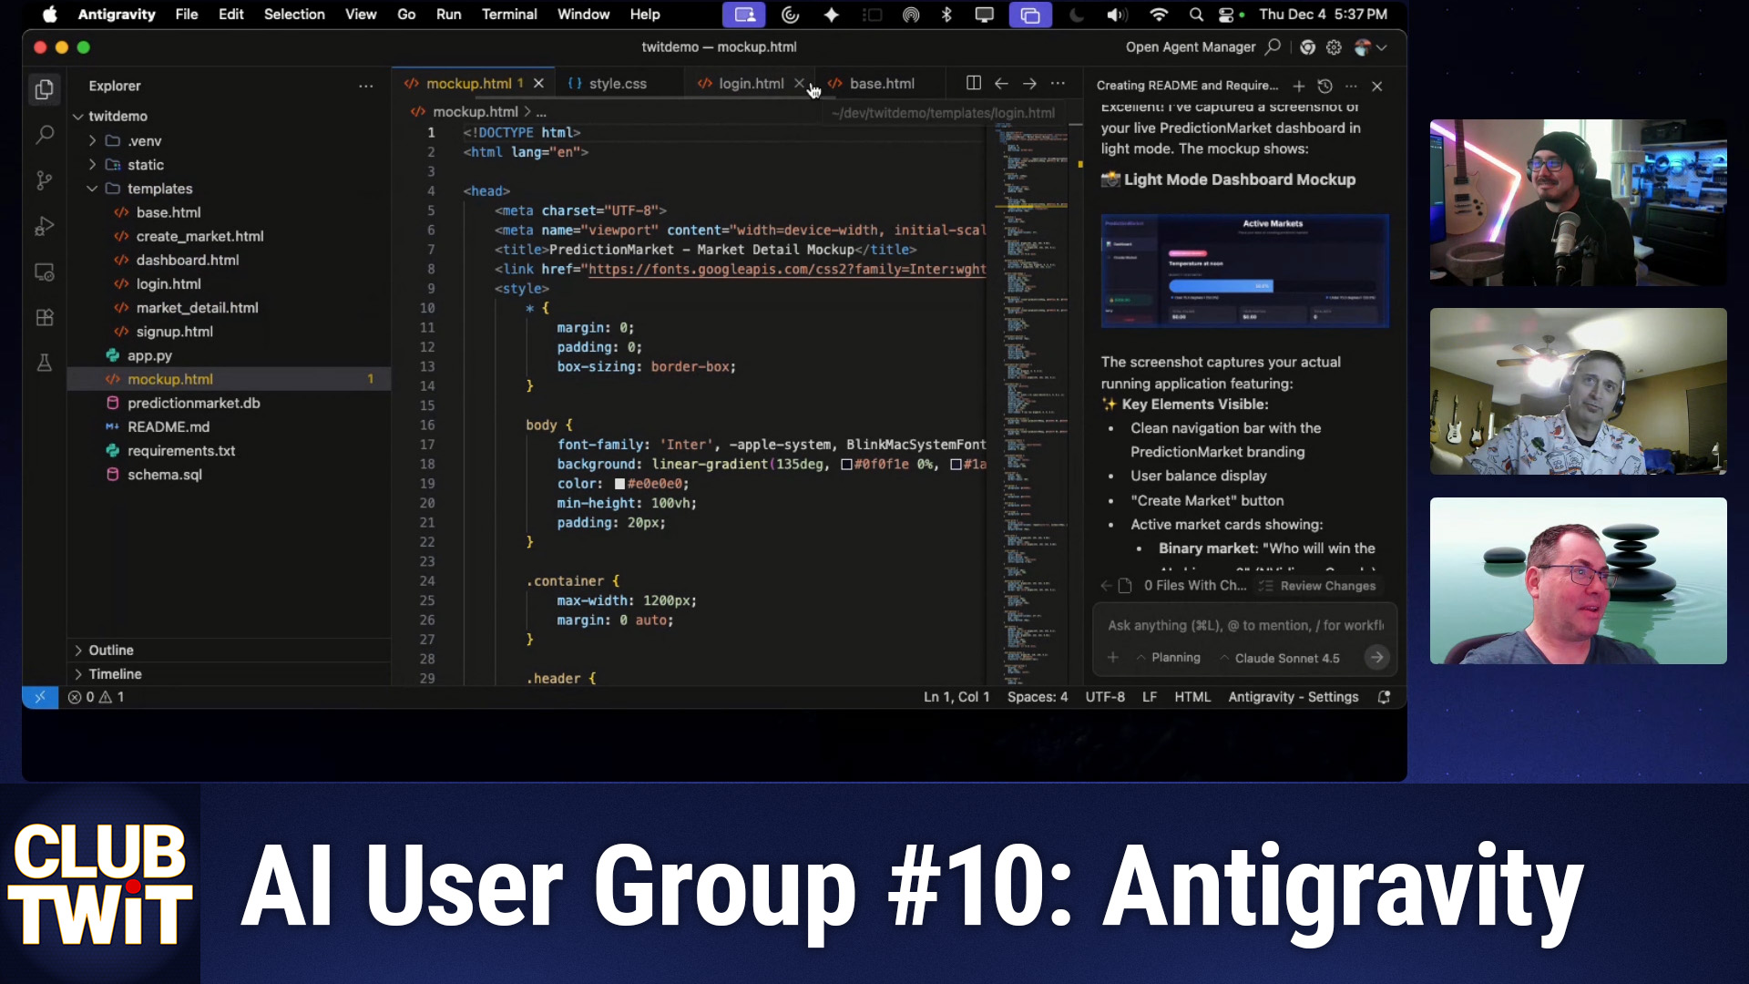Open the Testing flask icon view
1749x984 pixels.
click(x=44, y=363)
